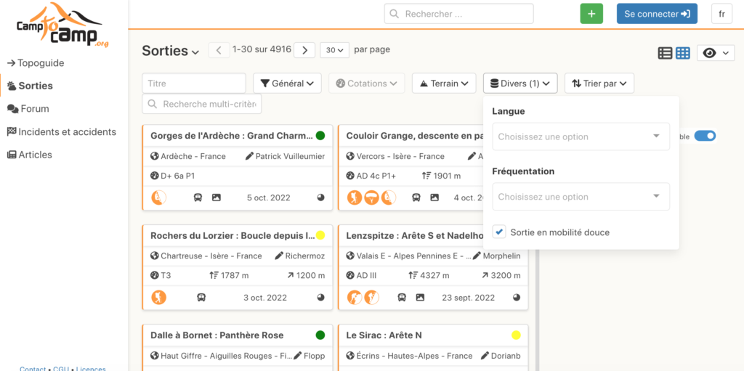Viewport: 744px width, 371px height.
Task: Click rating gauge icon beside D+ 6a P1
Action: (x=154, y=176)
